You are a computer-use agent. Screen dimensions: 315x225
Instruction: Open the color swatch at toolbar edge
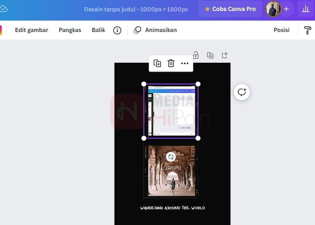pyautogui.click(x=0, y=30)
